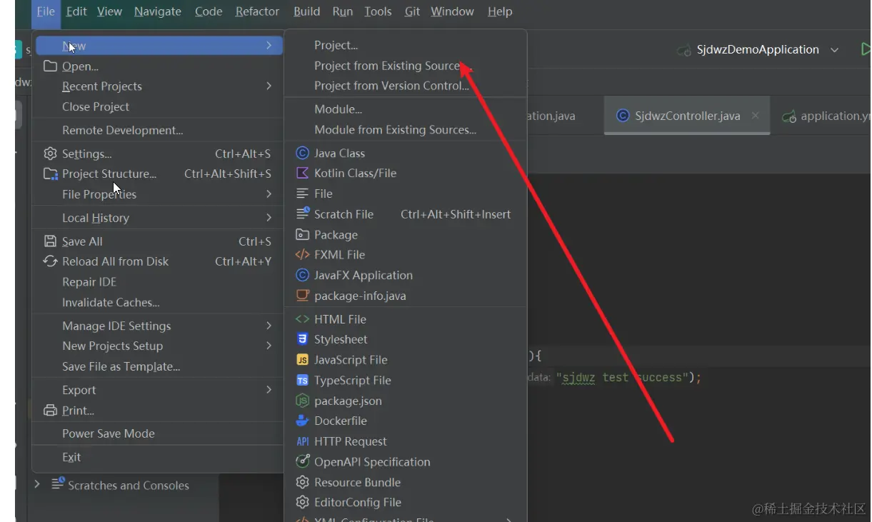Expand the Manage IDE Settings submenu arrow

tap(269, 326)
